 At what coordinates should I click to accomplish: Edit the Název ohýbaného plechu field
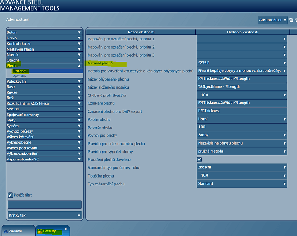(242, 79)
